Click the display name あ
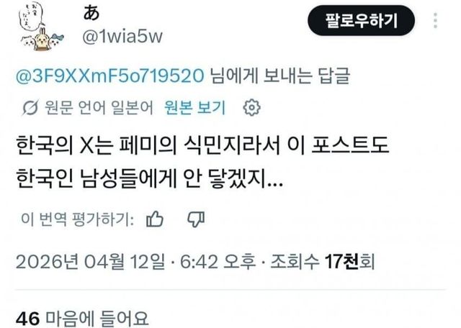This screenshot has height=328, width=461. coord(91,14)
